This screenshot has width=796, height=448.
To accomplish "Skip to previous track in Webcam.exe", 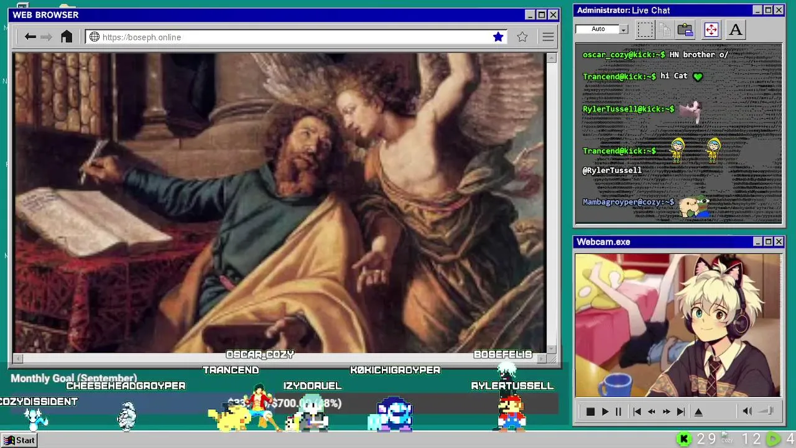I will coord(637,411).
